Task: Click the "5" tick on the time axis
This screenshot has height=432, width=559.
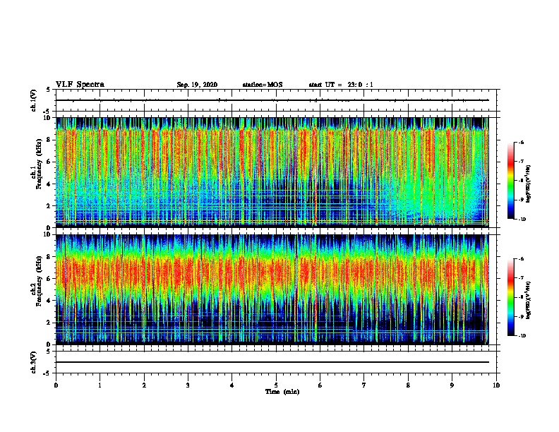Action: (x=276, y=385)
